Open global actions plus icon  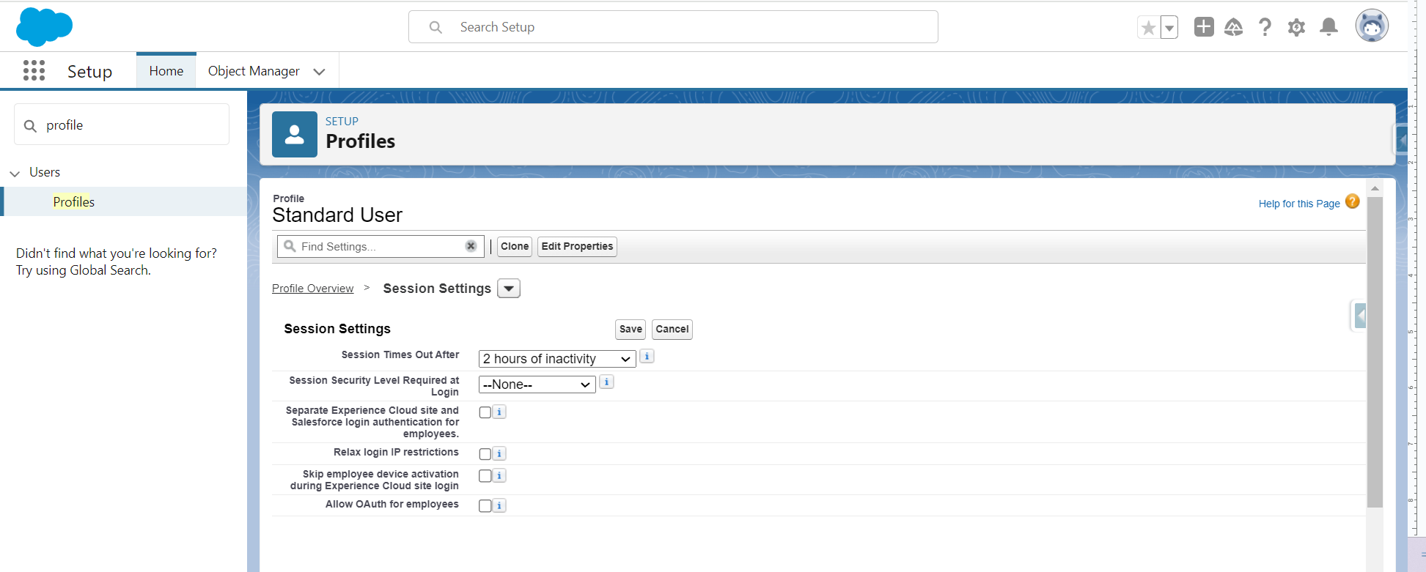(1203, 27)
